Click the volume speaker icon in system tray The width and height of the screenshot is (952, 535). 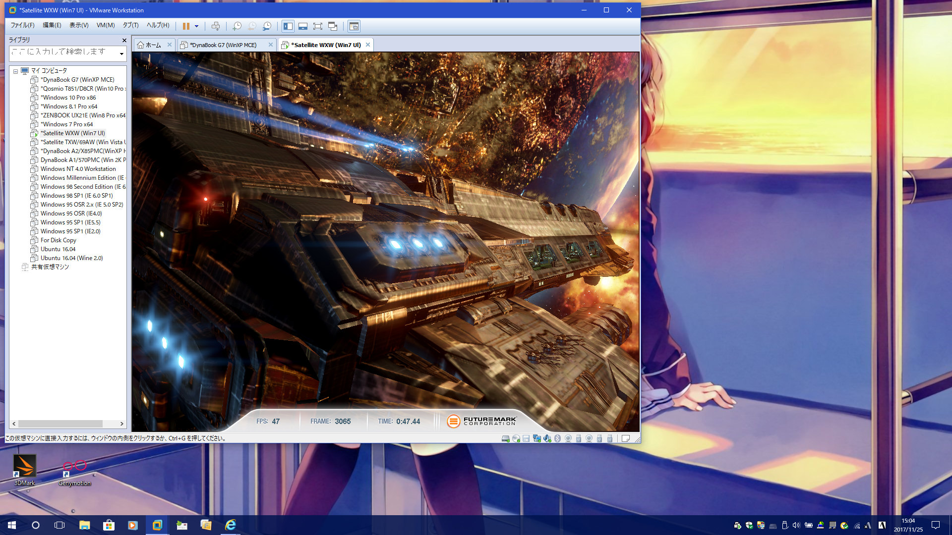pos(796,525)
